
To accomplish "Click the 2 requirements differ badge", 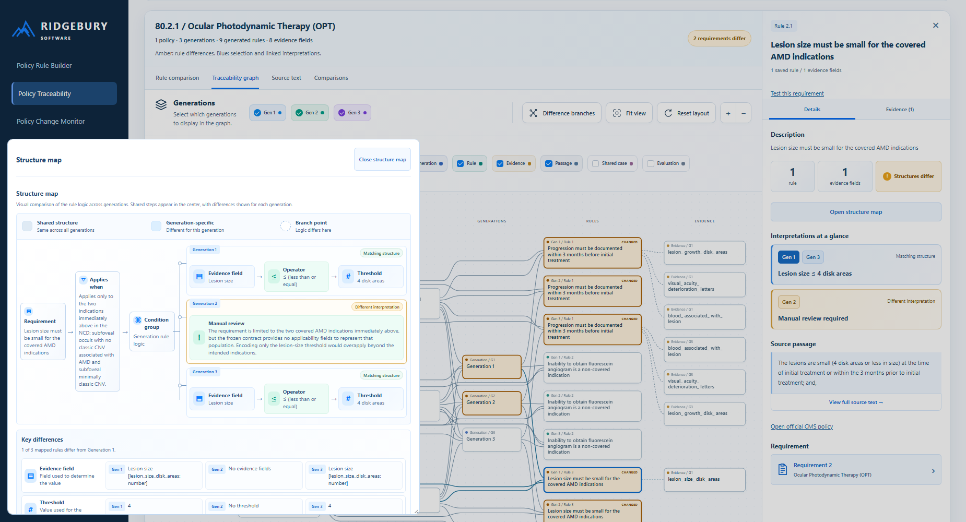I will click(x=719, y=39).
